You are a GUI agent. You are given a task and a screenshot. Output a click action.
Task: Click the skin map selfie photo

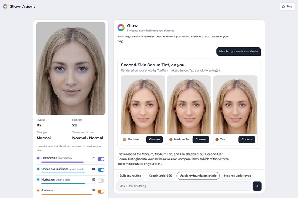(x=71, y=69)
